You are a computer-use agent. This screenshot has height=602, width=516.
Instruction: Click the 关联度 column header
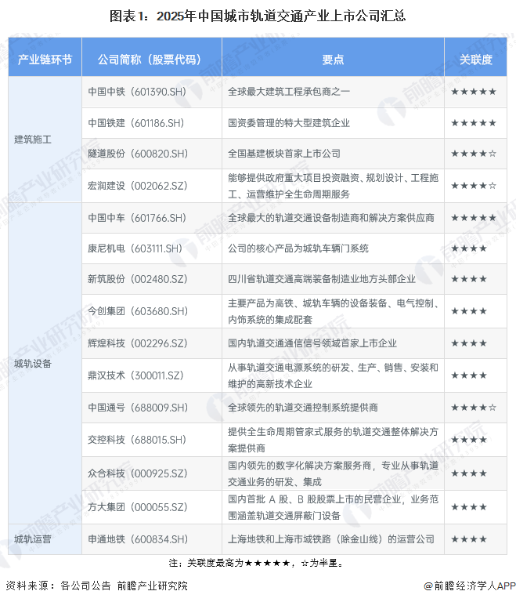tap(475, 60)
